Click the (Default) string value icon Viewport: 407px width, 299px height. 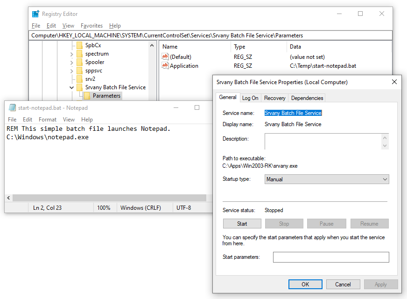(165, 57)
